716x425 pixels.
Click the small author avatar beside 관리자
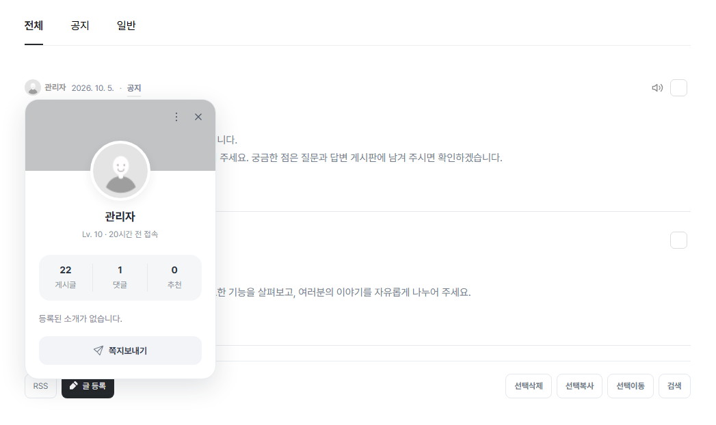click(x=33, y=87)
